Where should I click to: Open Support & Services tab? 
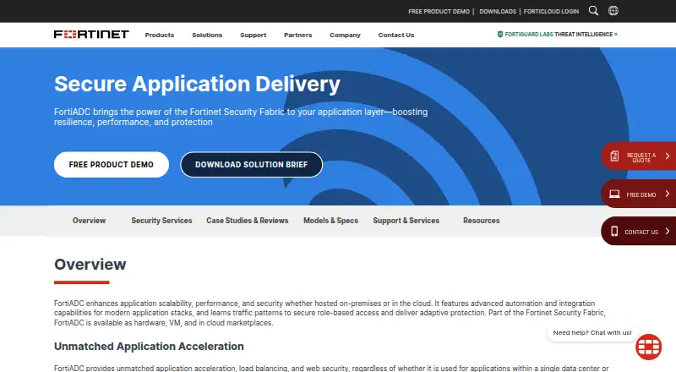pyautogui.click(x=406, y=221)
